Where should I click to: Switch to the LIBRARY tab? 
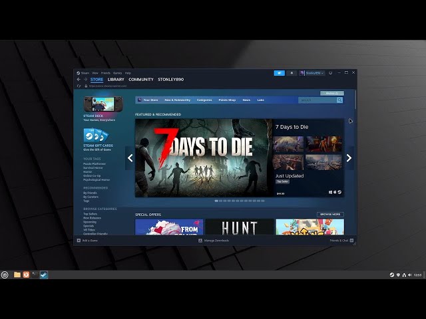pyautogui.click(x=116, y=80)
